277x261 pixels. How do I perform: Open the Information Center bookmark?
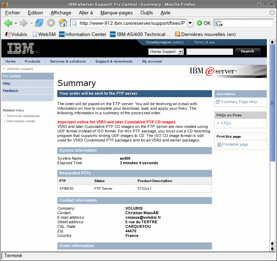click(x=83, y=34)
